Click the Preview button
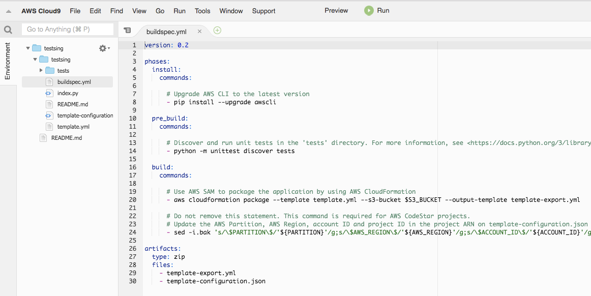This screenshot has width=591, height=296. 336,11
